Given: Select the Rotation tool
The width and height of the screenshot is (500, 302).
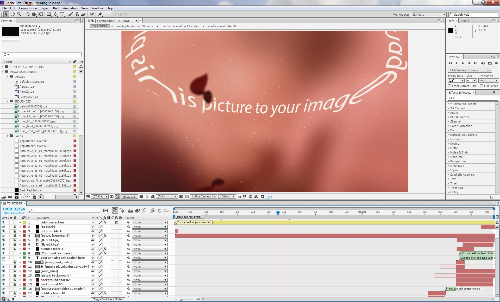Looking at the screenshot, I should (x=28, y=14).
